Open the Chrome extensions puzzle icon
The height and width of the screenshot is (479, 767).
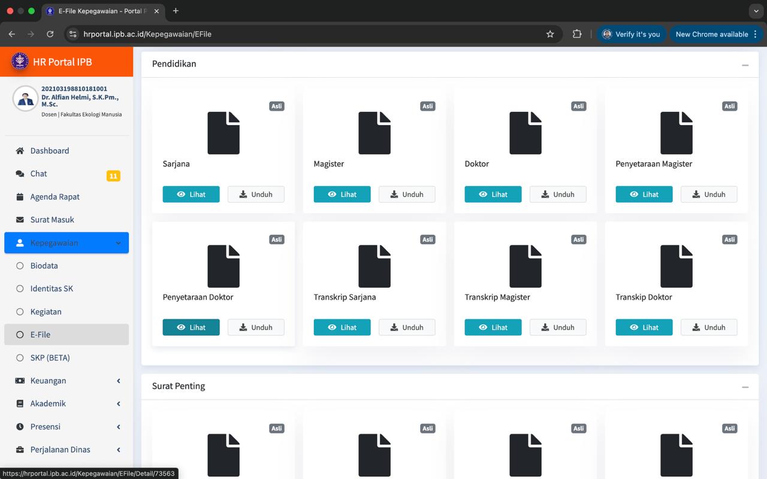(x=577, y=34)
